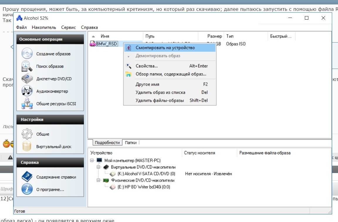Select the Alcohol V-SATA CD/DVD virtual drive

pyautogui.click(x=146, y=174)
